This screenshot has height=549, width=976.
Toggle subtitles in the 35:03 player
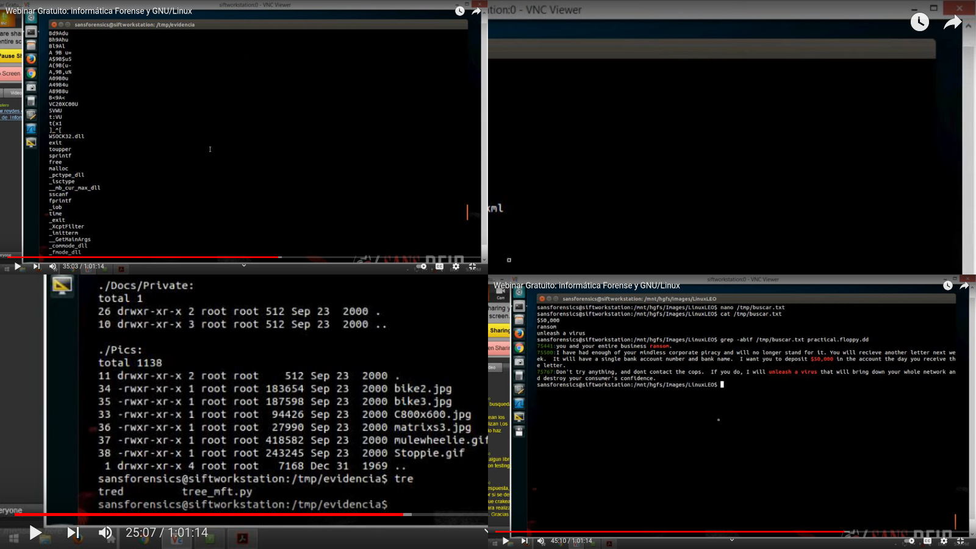coord(439,267)
